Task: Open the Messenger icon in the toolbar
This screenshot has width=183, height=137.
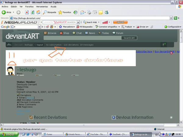Action: [x=106, y=12]
